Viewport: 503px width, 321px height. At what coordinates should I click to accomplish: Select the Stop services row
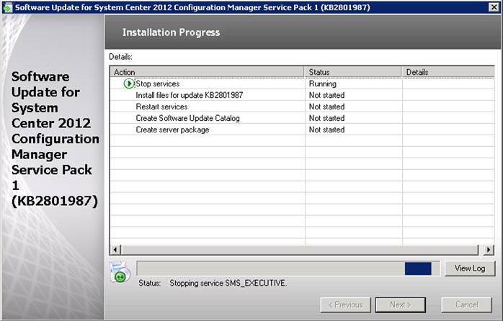click(158, 83)
